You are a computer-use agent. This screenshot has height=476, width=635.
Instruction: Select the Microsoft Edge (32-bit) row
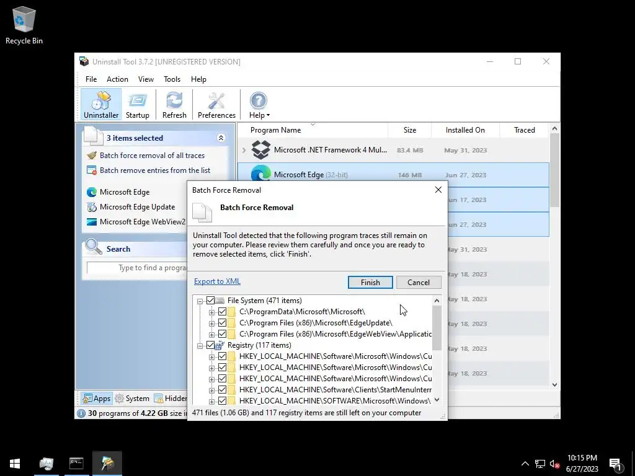(393, 175)
